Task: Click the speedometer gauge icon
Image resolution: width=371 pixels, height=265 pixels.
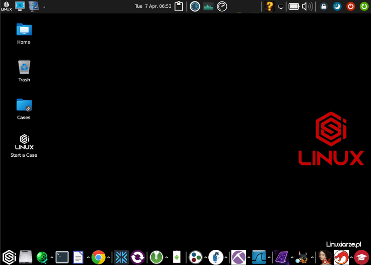Action: click(x=222, y=6)
